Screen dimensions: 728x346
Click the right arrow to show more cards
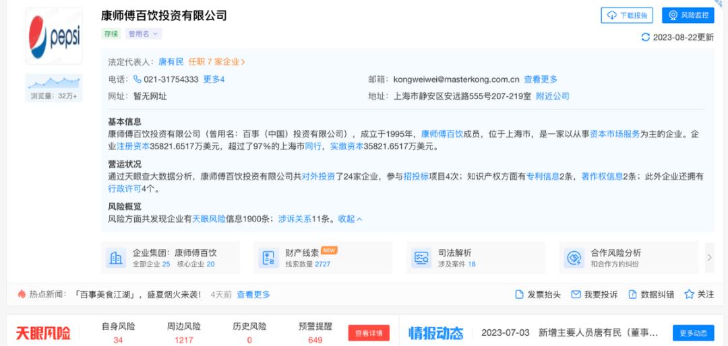click(709, 257)
